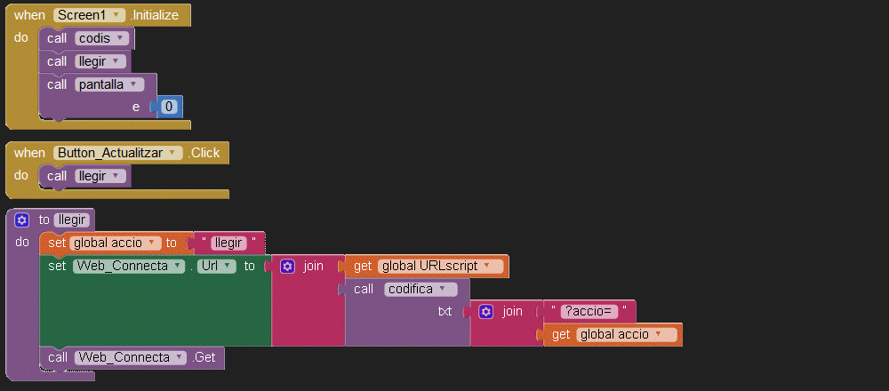Edit the "llegir" text string value
This screenshot has height=391, width=889.
(228, 243)
